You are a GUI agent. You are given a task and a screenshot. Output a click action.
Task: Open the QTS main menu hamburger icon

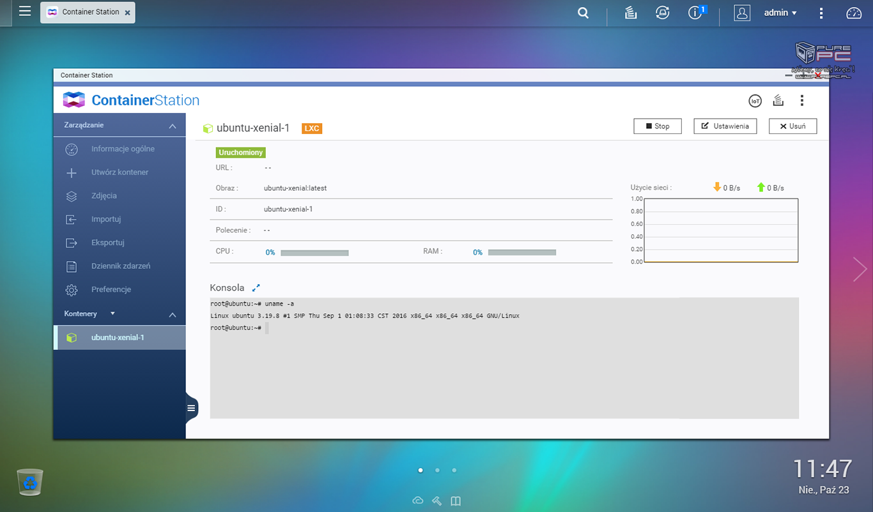25,11
